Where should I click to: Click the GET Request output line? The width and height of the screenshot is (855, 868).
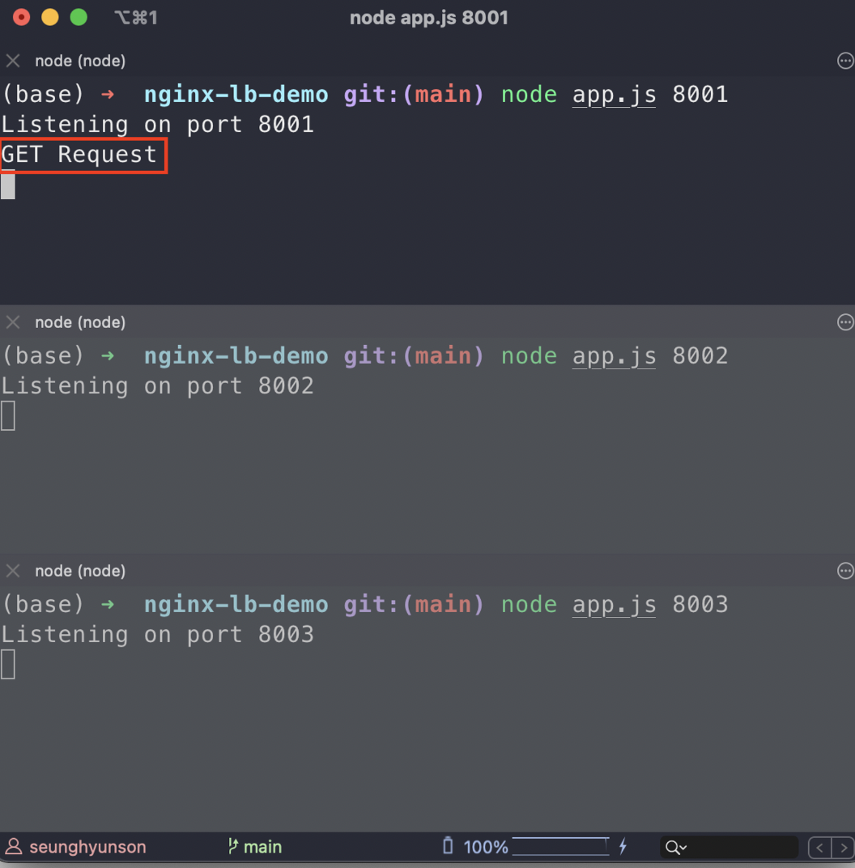[x=79, y=154]
